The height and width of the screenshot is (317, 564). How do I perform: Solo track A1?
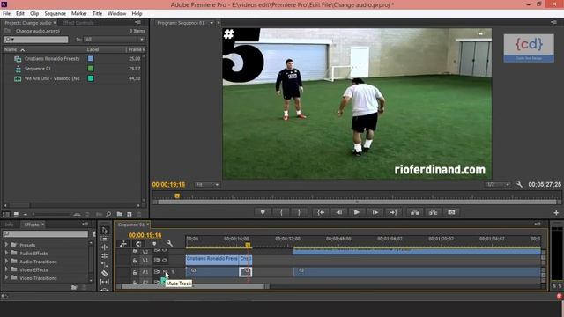click(173, 272)
